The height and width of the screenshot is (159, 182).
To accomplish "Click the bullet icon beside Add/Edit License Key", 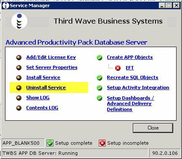I will 19,58.
